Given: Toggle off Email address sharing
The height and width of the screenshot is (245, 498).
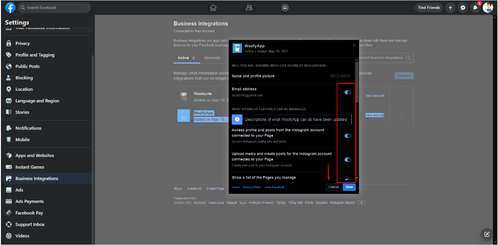Looking at the screenshot, I should point(347,92).
